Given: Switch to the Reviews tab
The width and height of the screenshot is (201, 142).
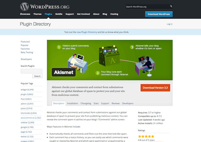Looking at the screenshot, I should point(116,103).
